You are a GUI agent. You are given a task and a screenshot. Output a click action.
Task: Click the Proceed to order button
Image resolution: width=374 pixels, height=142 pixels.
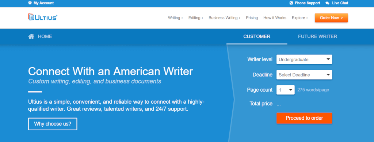point(304,118)
